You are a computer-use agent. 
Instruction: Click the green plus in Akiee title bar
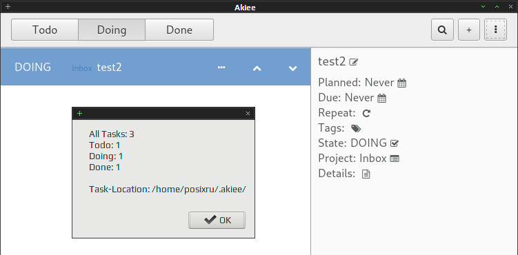pyautogui.click(x=8, y=6)
